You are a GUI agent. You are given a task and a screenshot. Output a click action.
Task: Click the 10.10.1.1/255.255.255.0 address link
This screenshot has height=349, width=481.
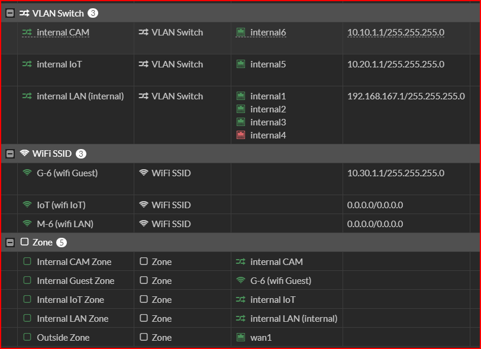coord(395,33)
